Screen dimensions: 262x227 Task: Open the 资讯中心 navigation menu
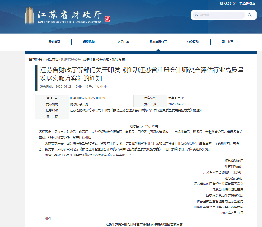point(123,42)
